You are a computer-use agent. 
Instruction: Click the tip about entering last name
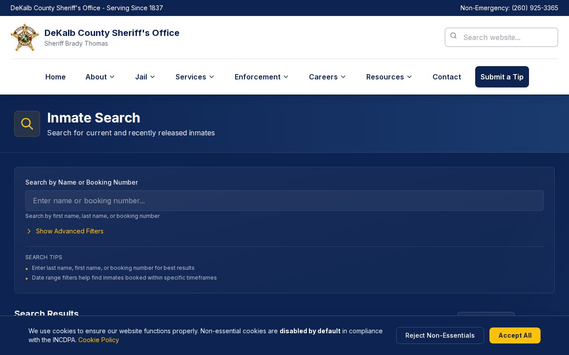click(x=113, y=268)
